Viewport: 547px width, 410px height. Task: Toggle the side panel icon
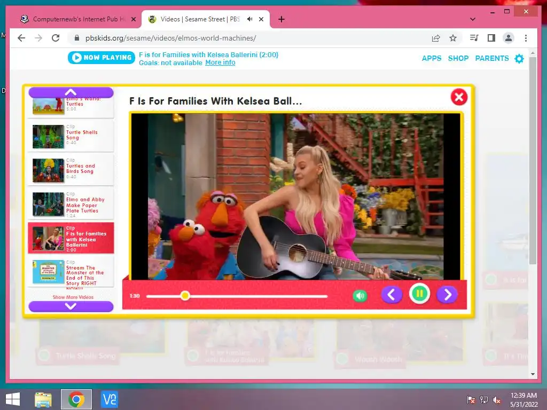(x=491, y=38)
